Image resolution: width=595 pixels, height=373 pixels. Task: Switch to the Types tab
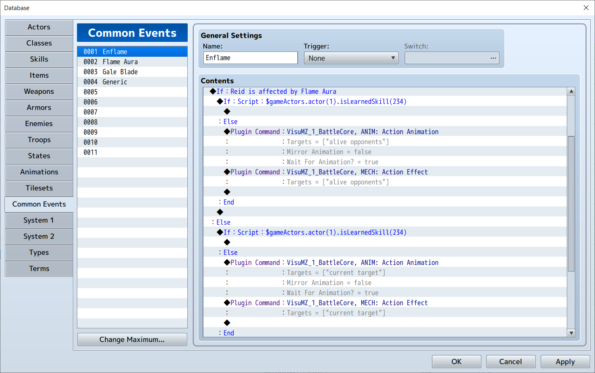[39, 253]
